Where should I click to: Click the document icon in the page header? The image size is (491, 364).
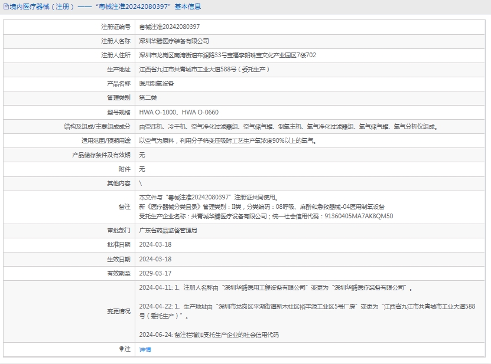(6, 7)
